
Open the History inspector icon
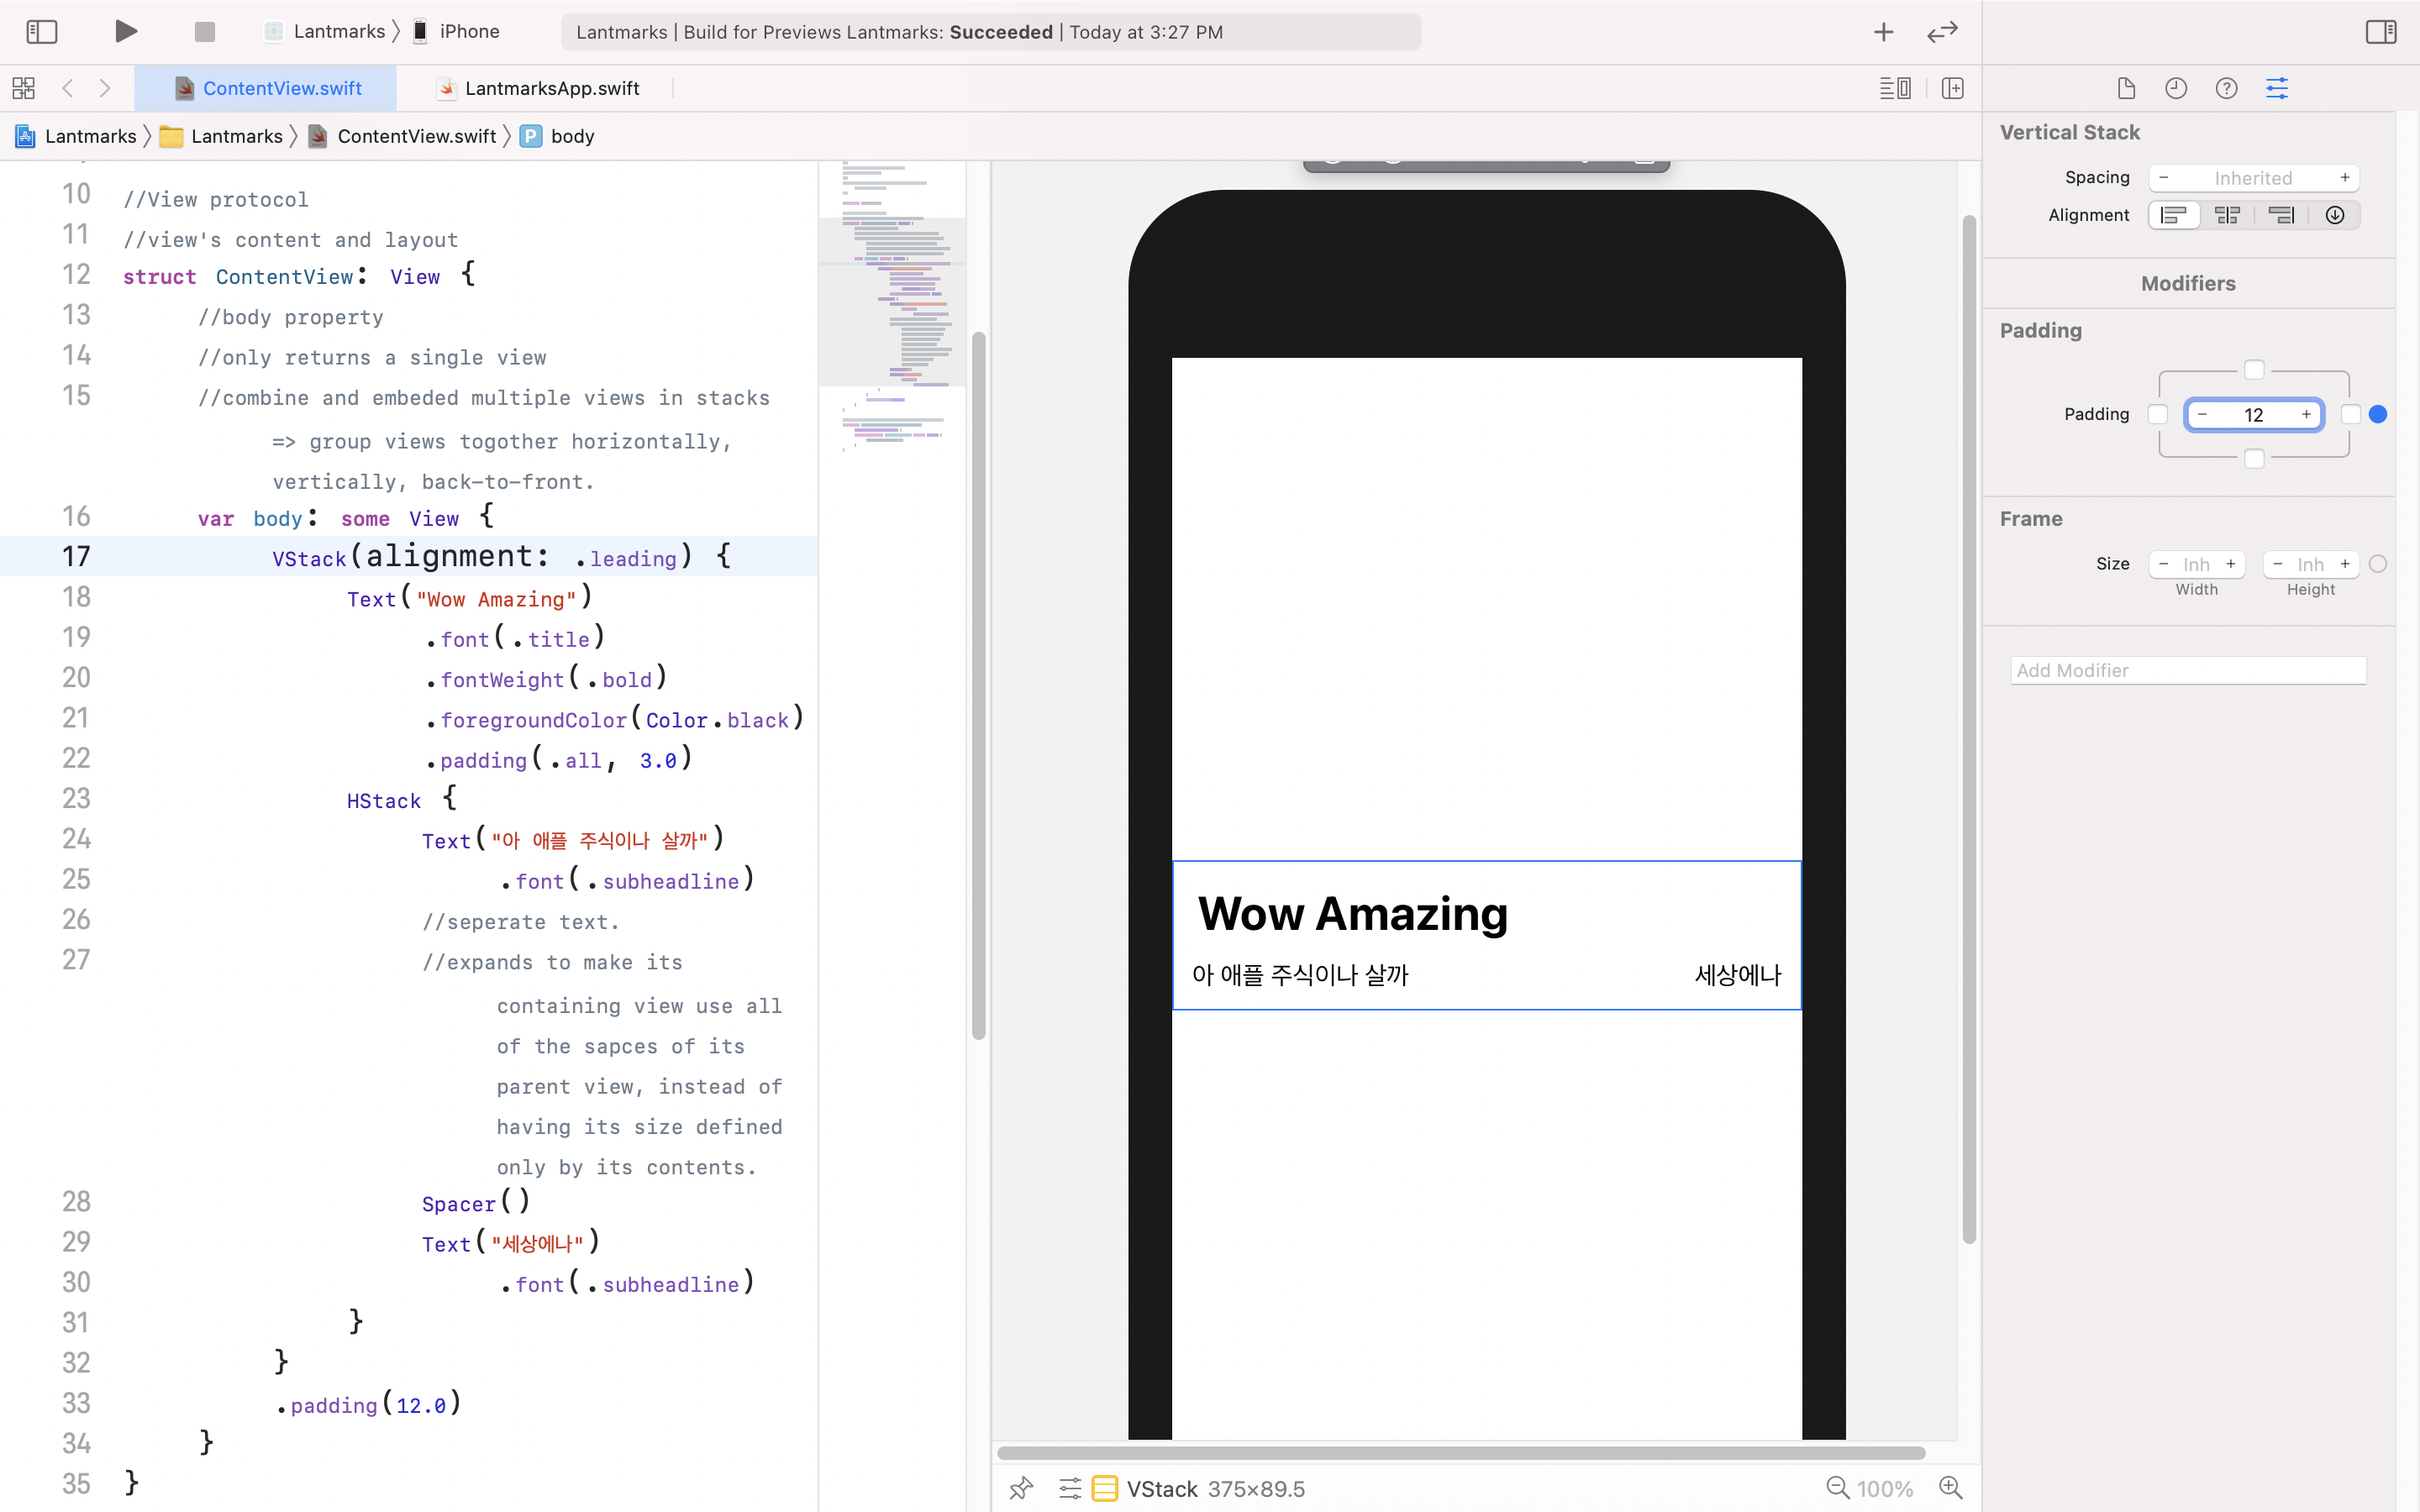click(2176, 88)
